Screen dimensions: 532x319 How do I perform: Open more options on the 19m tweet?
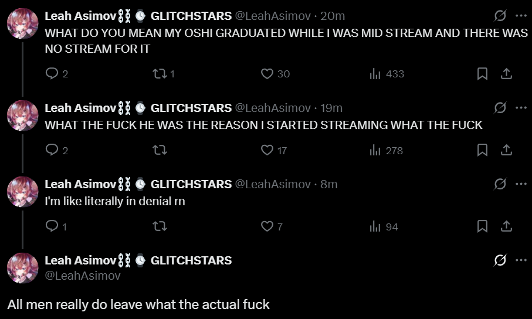[521, 108]
